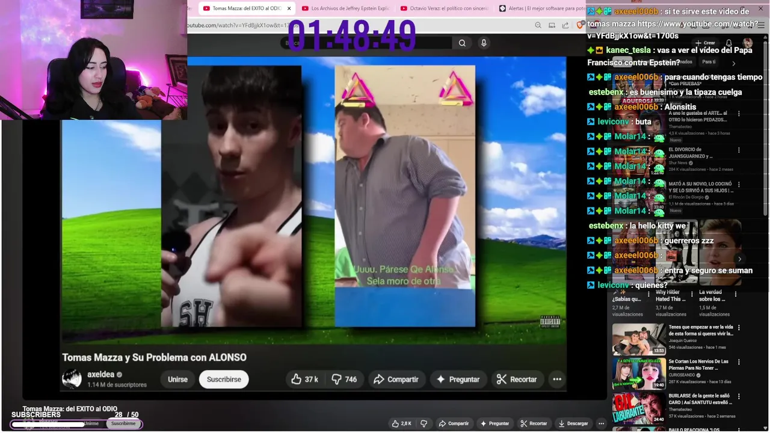The image size is (770, 433).
Task: Like the lower video showing 2,8 K
Action: click(402, 423)
